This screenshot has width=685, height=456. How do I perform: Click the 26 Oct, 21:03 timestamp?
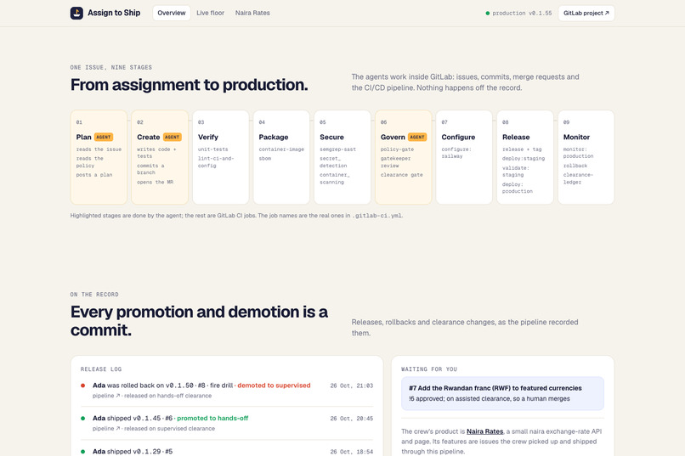pos(352,386)
